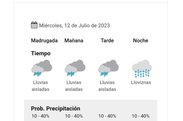Click the Noche drizzle cloud icon

coord(142,68)
